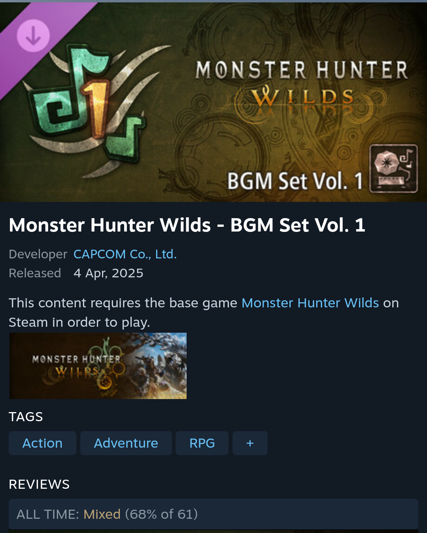Click the purple DLC download arrow icon

(33, 36)
